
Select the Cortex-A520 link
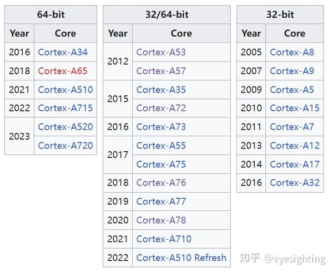coord(65,127)
